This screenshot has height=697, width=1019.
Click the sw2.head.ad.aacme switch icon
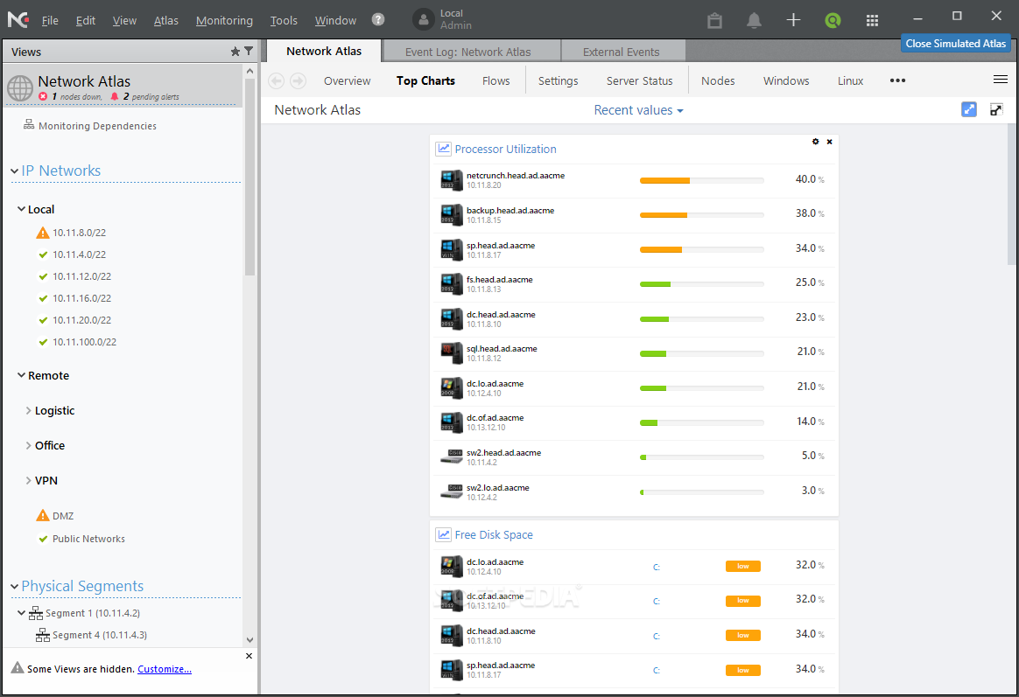(x=452, y=457)
